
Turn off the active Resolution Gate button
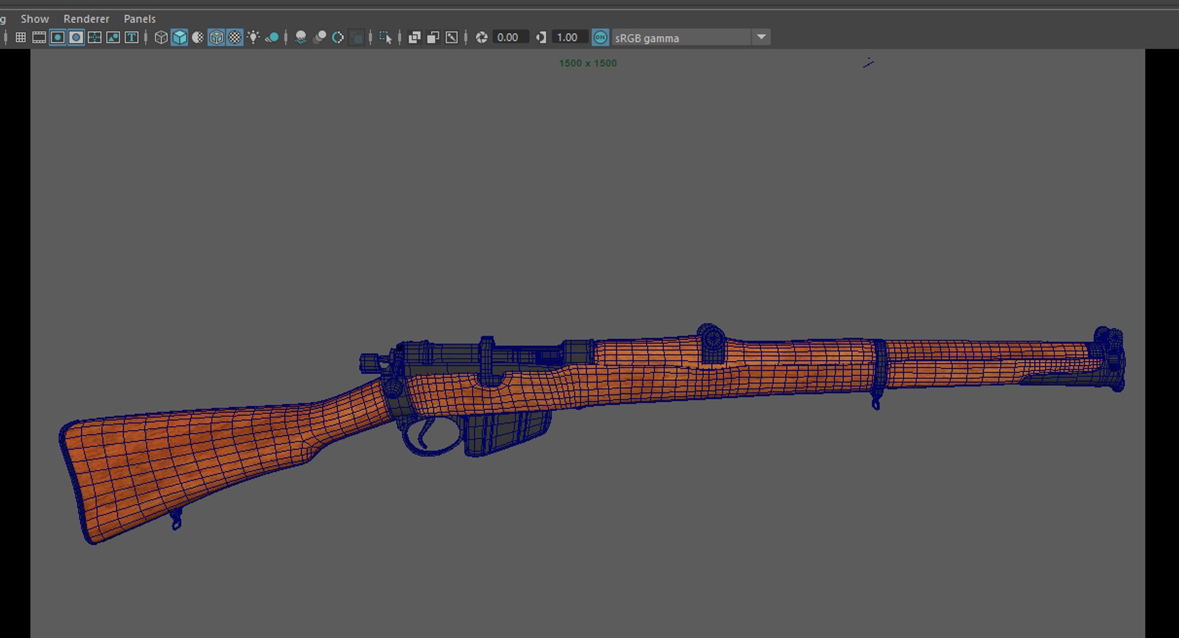[58, 37]
